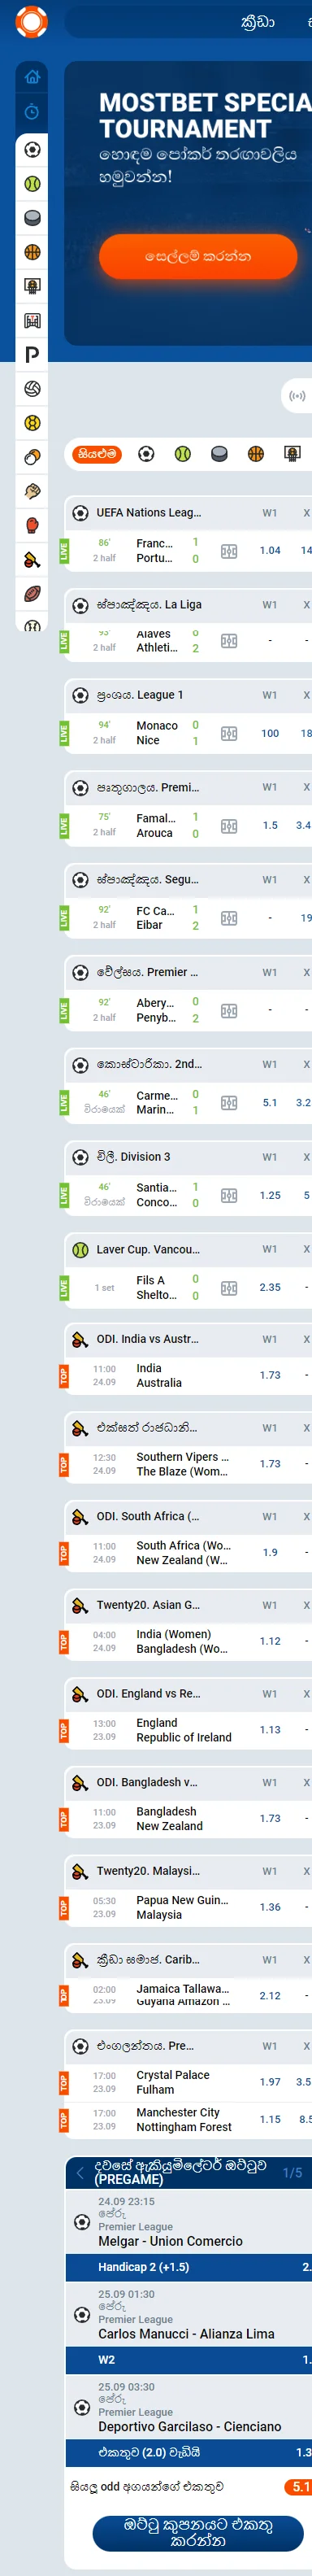The height and width of the screenshot is (2576, 312).
Task: Open France vs Portugal match field view
Action: pyautogui.click(x=229, y=551)
